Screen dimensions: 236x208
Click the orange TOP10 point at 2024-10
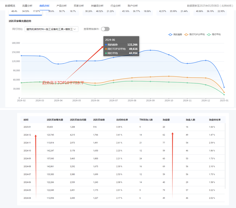tap(169, 76)
